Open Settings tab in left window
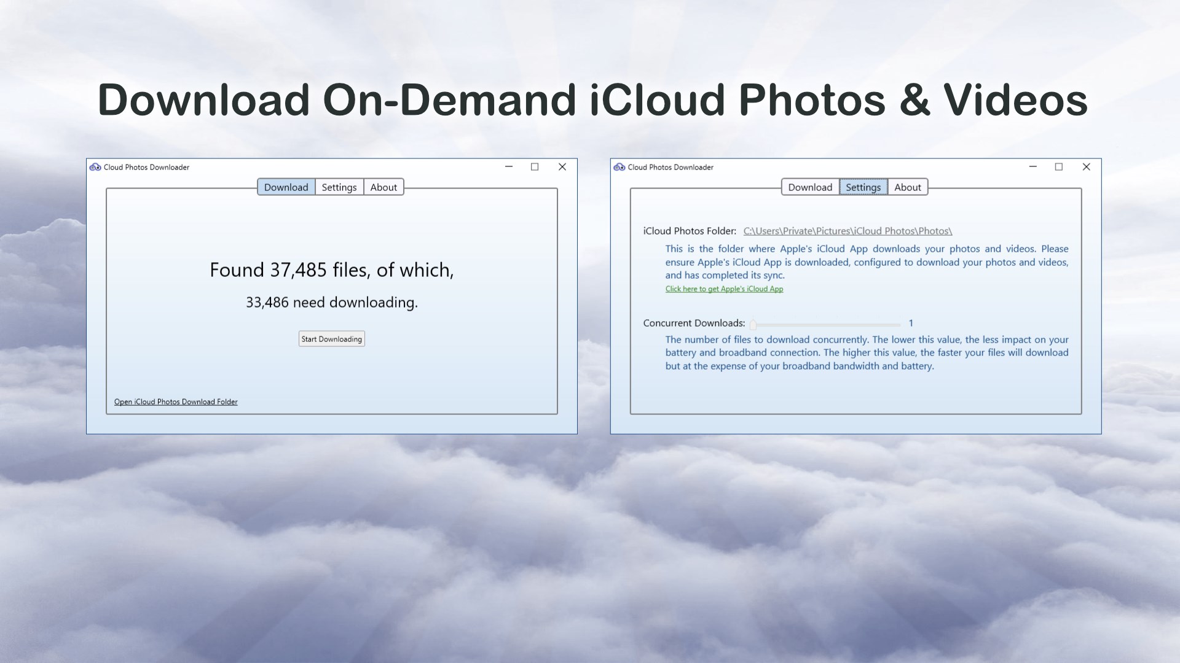Viewport: 1180px width, 663px height. (x=339, y=187)
